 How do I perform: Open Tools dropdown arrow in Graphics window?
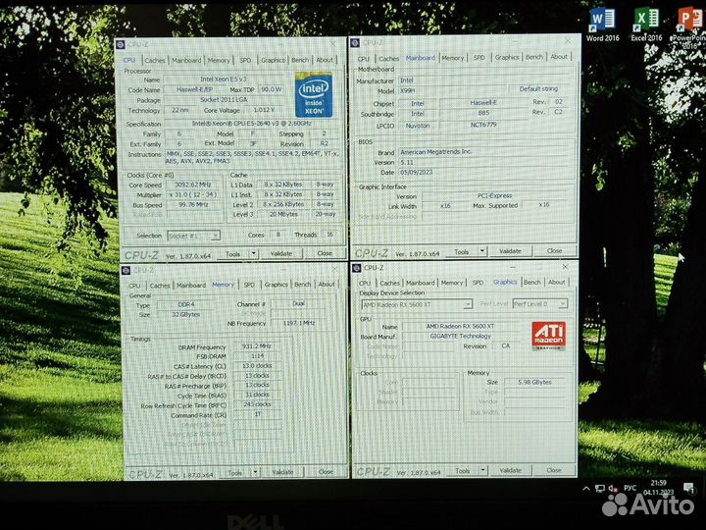pos(482,470)
